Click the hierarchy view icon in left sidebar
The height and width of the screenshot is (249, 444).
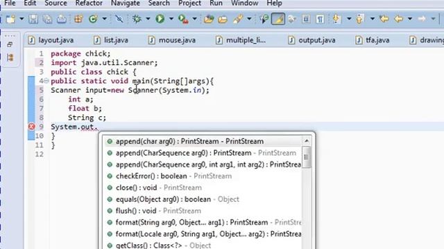[x=10, y=57]
